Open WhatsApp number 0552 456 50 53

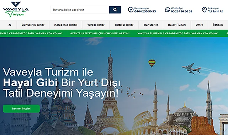pos(181,11)
